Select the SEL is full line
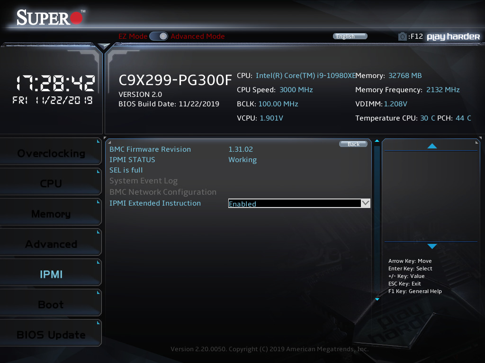The height and width of the screenshot is (363, 485). pos(126,170)
